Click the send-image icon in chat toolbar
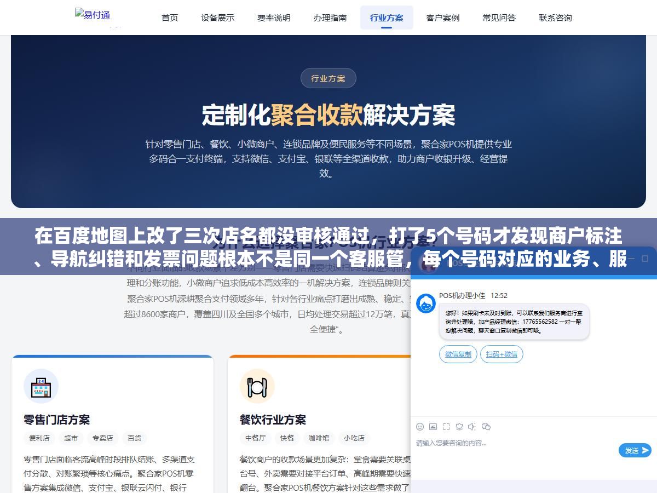657x493 pixels. (x=433, y=426)
